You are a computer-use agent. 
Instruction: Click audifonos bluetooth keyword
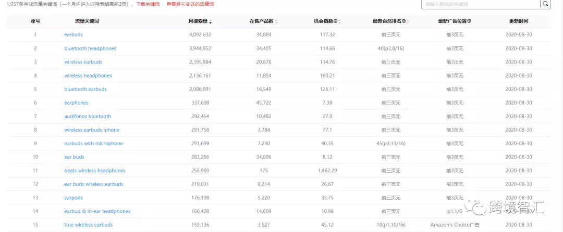pyautogui.click(x=88, y=117)
